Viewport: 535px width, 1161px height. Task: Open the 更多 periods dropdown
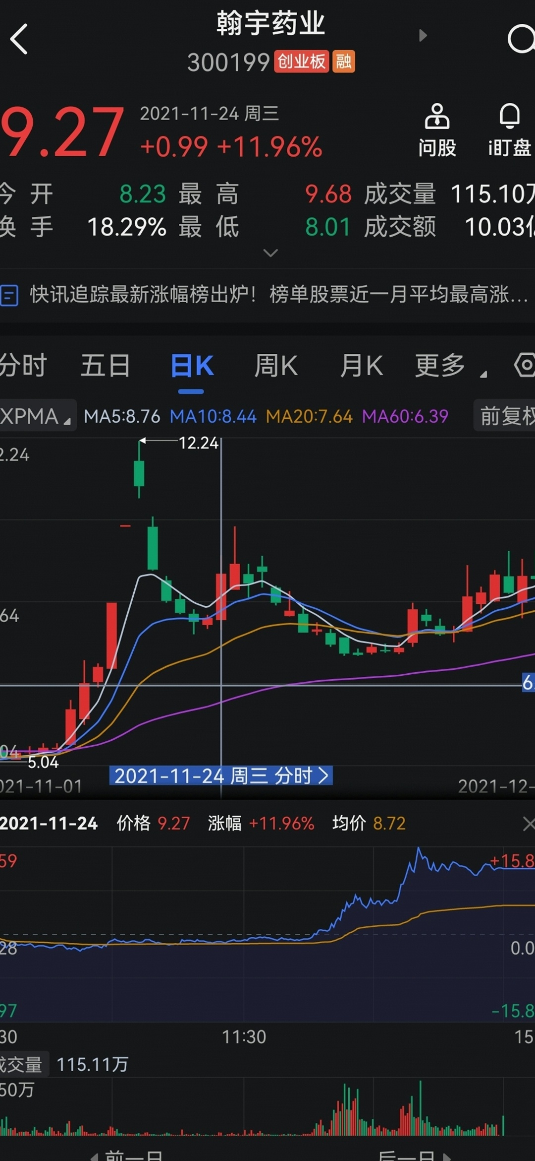tap(450, 366)
